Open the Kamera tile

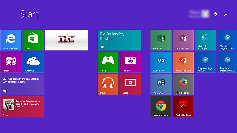[131, 62]
